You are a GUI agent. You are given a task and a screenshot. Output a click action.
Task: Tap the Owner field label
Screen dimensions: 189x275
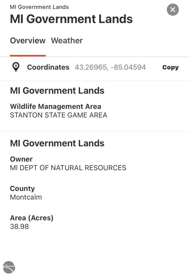coord(21,159)
